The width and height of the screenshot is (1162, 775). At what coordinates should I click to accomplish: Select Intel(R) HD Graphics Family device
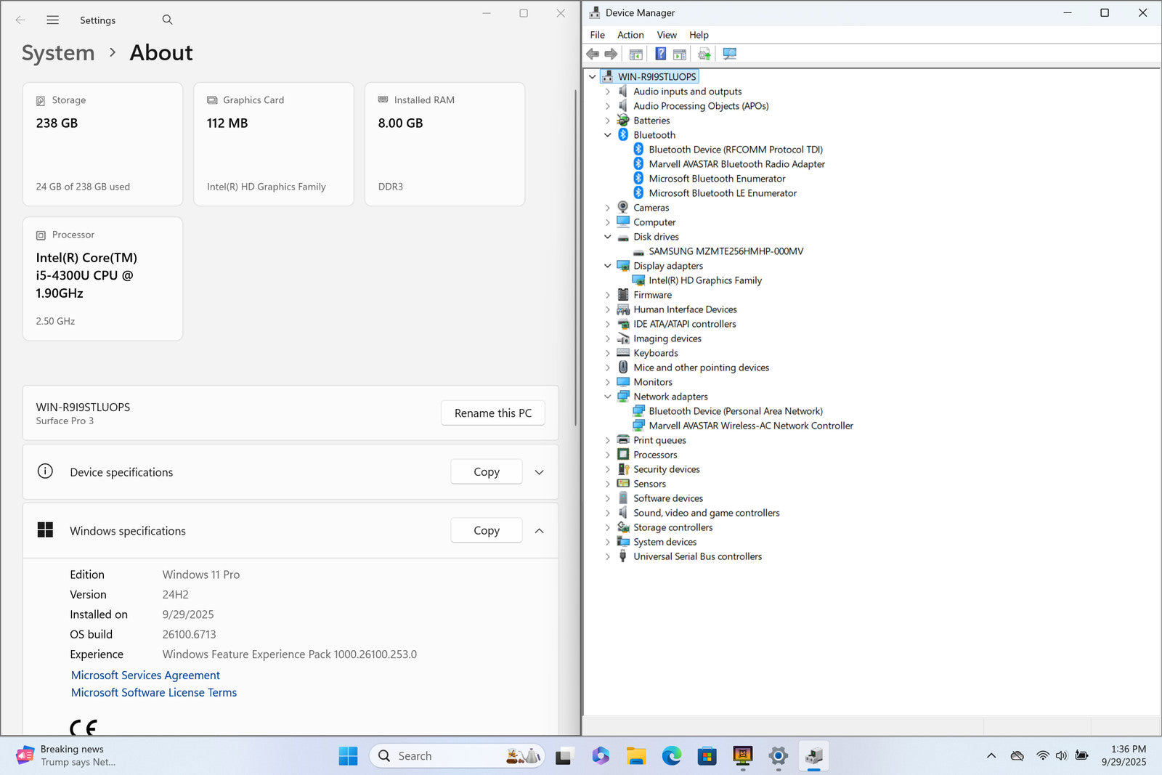704,280
